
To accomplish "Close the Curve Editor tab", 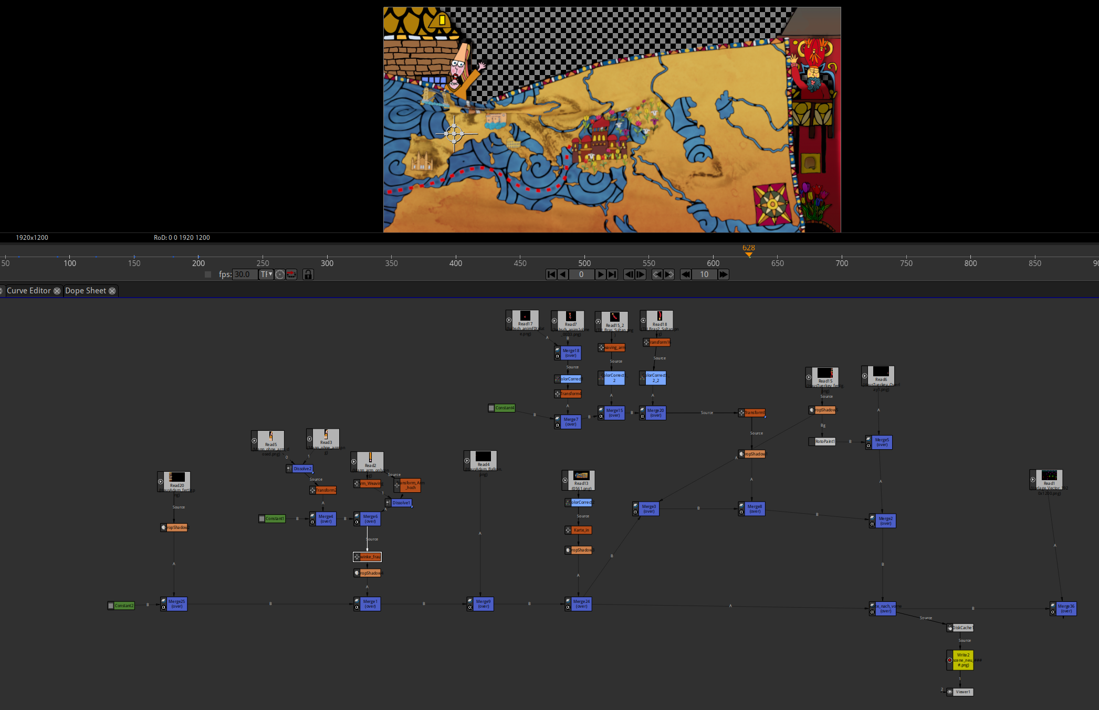I will click(57, 291).
